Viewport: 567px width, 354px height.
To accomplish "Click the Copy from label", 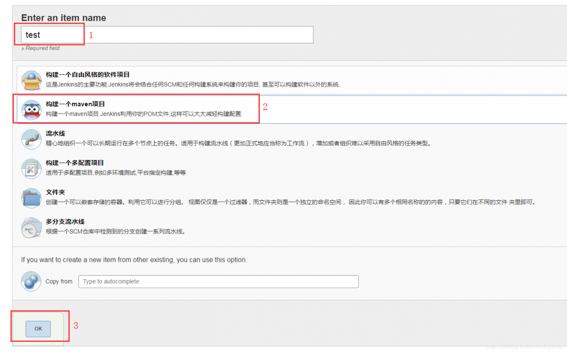I will tap(59, 281).
